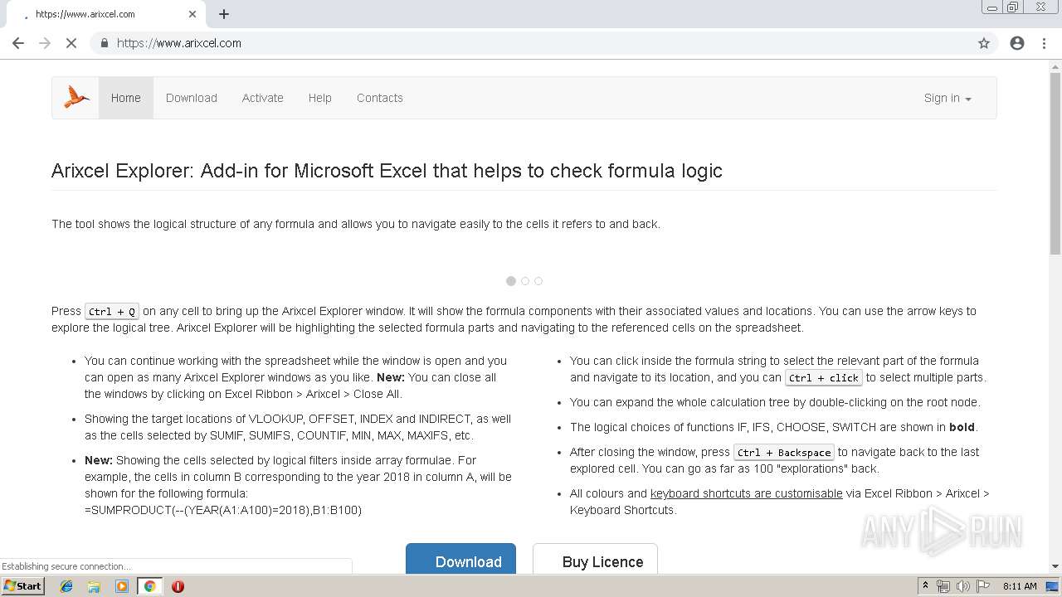The image size is (1062, 597).
Task: Stop loading the page
Action: click(x=71, y=43)
